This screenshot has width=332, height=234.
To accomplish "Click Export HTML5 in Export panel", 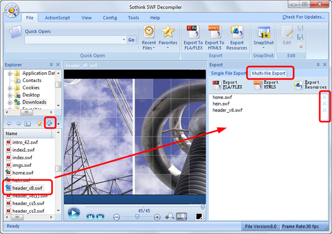I will click(x=266, y=85).
